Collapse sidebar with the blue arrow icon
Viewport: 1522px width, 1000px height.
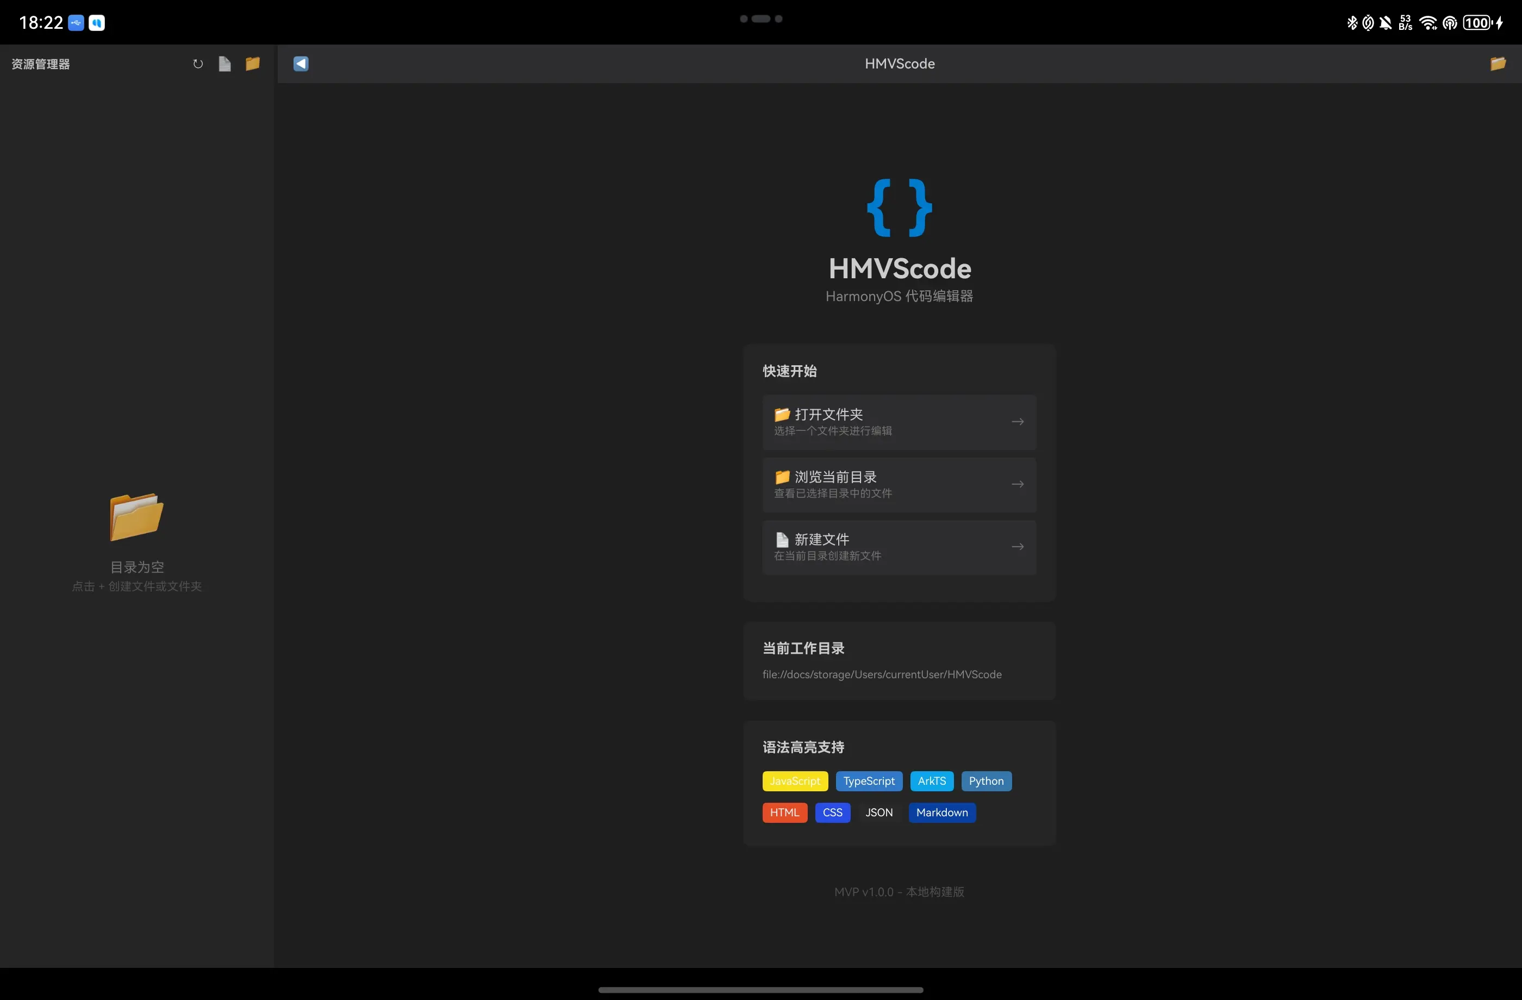(x=301, y=64)
